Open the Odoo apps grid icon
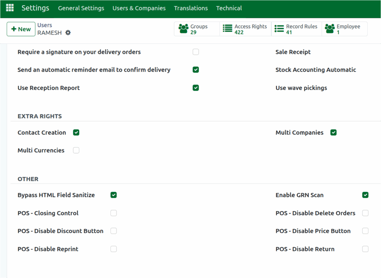This screenshot has width=381, height=278. click(10, 8)
